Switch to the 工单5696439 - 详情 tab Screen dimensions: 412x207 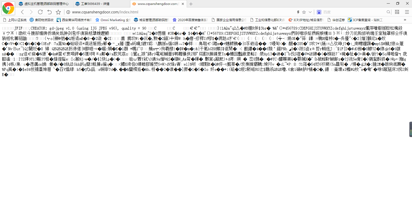point(95,4)
